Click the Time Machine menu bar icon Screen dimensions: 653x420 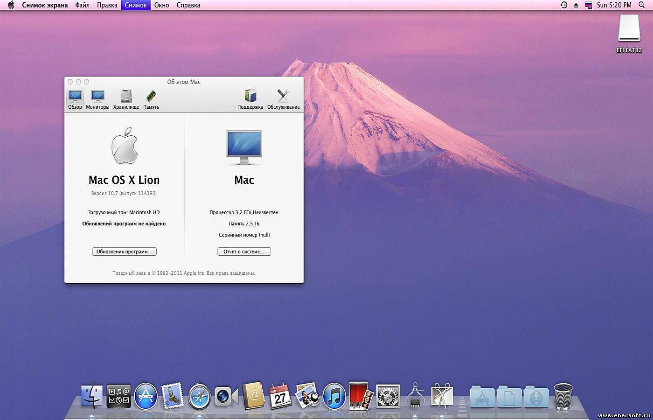564,5
